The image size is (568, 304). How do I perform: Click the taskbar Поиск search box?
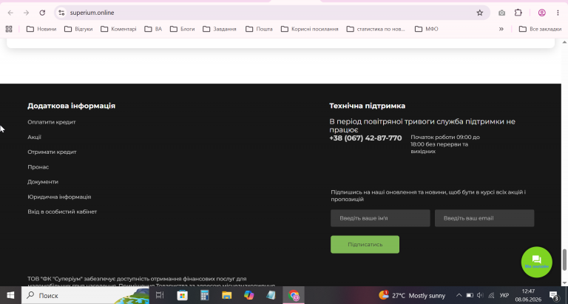(85, 295)
